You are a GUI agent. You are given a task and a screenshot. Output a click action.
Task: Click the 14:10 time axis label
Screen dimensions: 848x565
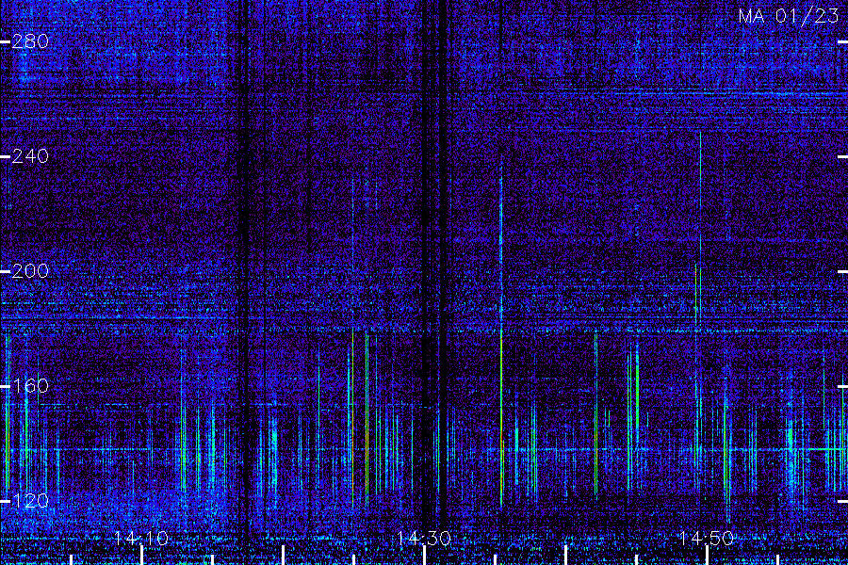(x=141, y=538)
